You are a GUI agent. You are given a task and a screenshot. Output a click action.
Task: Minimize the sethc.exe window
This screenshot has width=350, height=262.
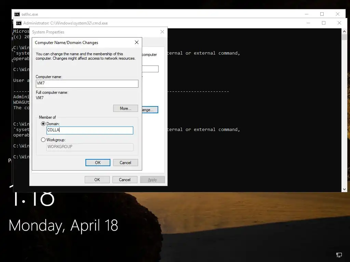click(307, 14)
